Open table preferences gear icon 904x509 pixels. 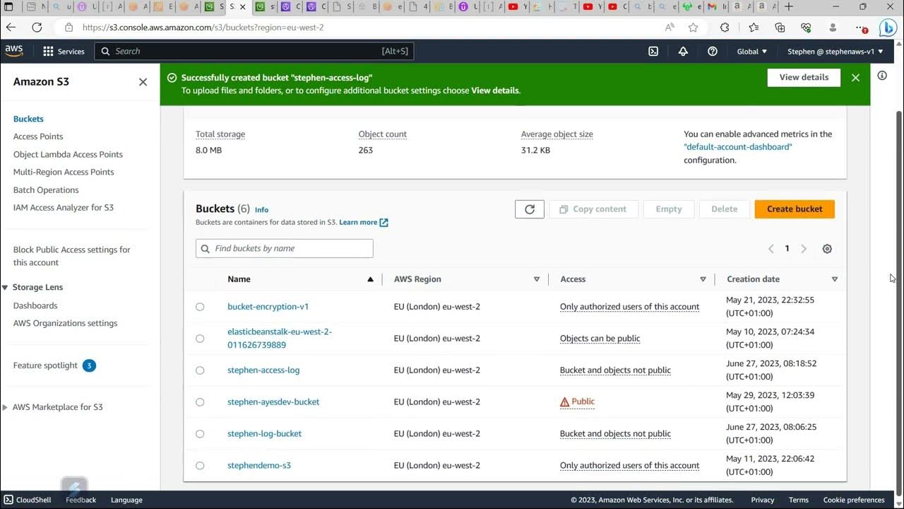pos(827,249)
